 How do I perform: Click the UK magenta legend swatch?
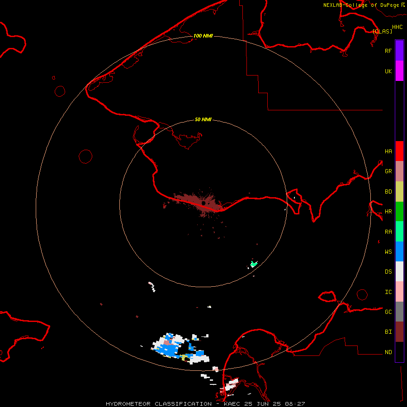click(399, 71)
